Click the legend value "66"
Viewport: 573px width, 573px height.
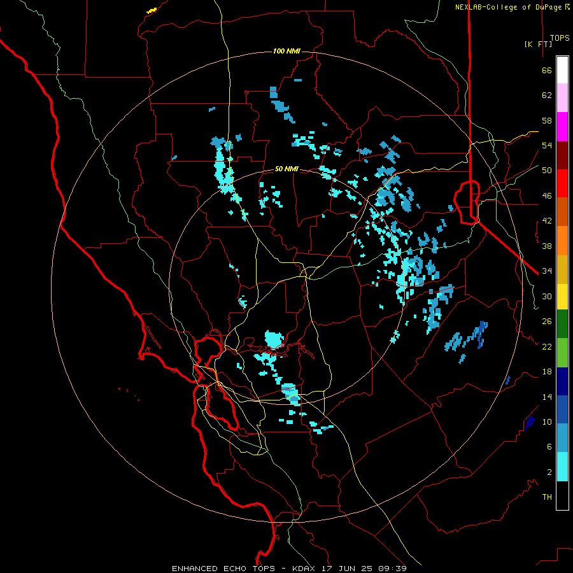(x=547, y=71)
